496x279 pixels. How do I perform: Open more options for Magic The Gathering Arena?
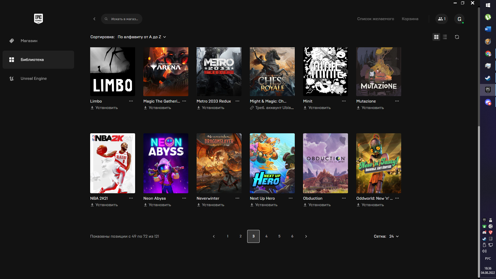coord(184,101)
